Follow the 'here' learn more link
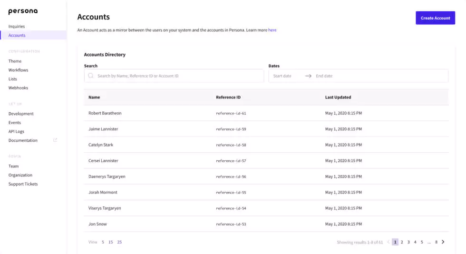466x254 pixels. click(272, 30)
